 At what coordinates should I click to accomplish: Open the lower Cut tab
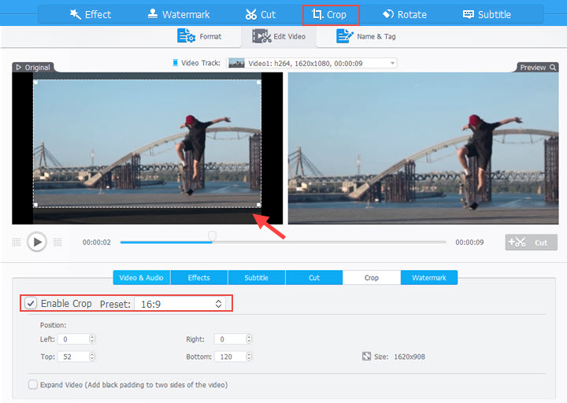(x=314, y=278)
